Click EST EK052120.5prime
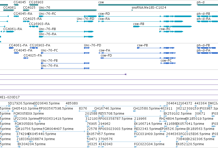Image resolution: width=218 pixels, height=148 pixels. click(x=177, y=147)
